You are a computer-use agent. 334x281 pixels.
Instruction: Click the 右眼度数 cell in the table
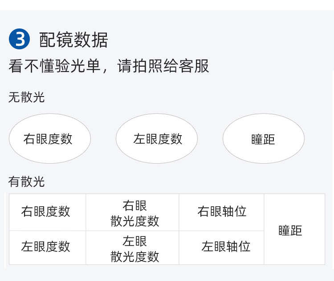pos(46,212)
